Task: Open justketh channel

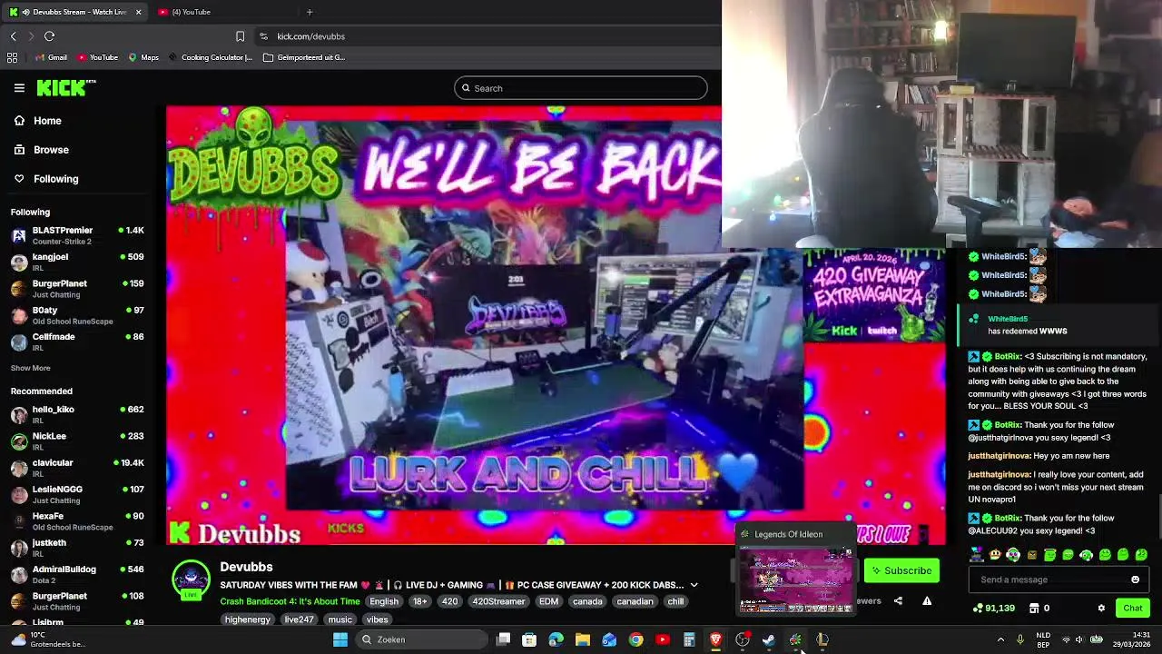Action: point(77,548)
